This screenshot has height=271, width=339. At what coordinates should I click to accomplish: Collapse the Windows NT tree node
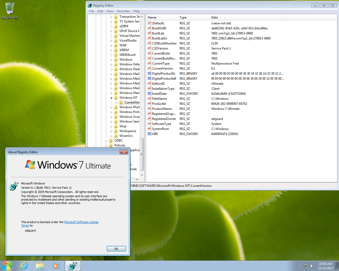point(111,98)
